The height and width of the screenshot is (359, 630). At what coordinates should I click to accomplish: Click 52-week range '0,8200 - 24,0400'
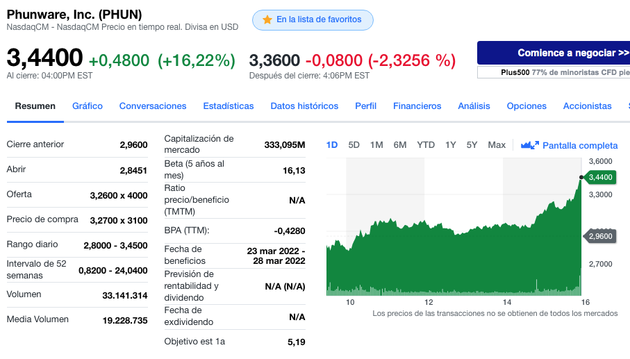pyautogui.click(x=113, y=270)
